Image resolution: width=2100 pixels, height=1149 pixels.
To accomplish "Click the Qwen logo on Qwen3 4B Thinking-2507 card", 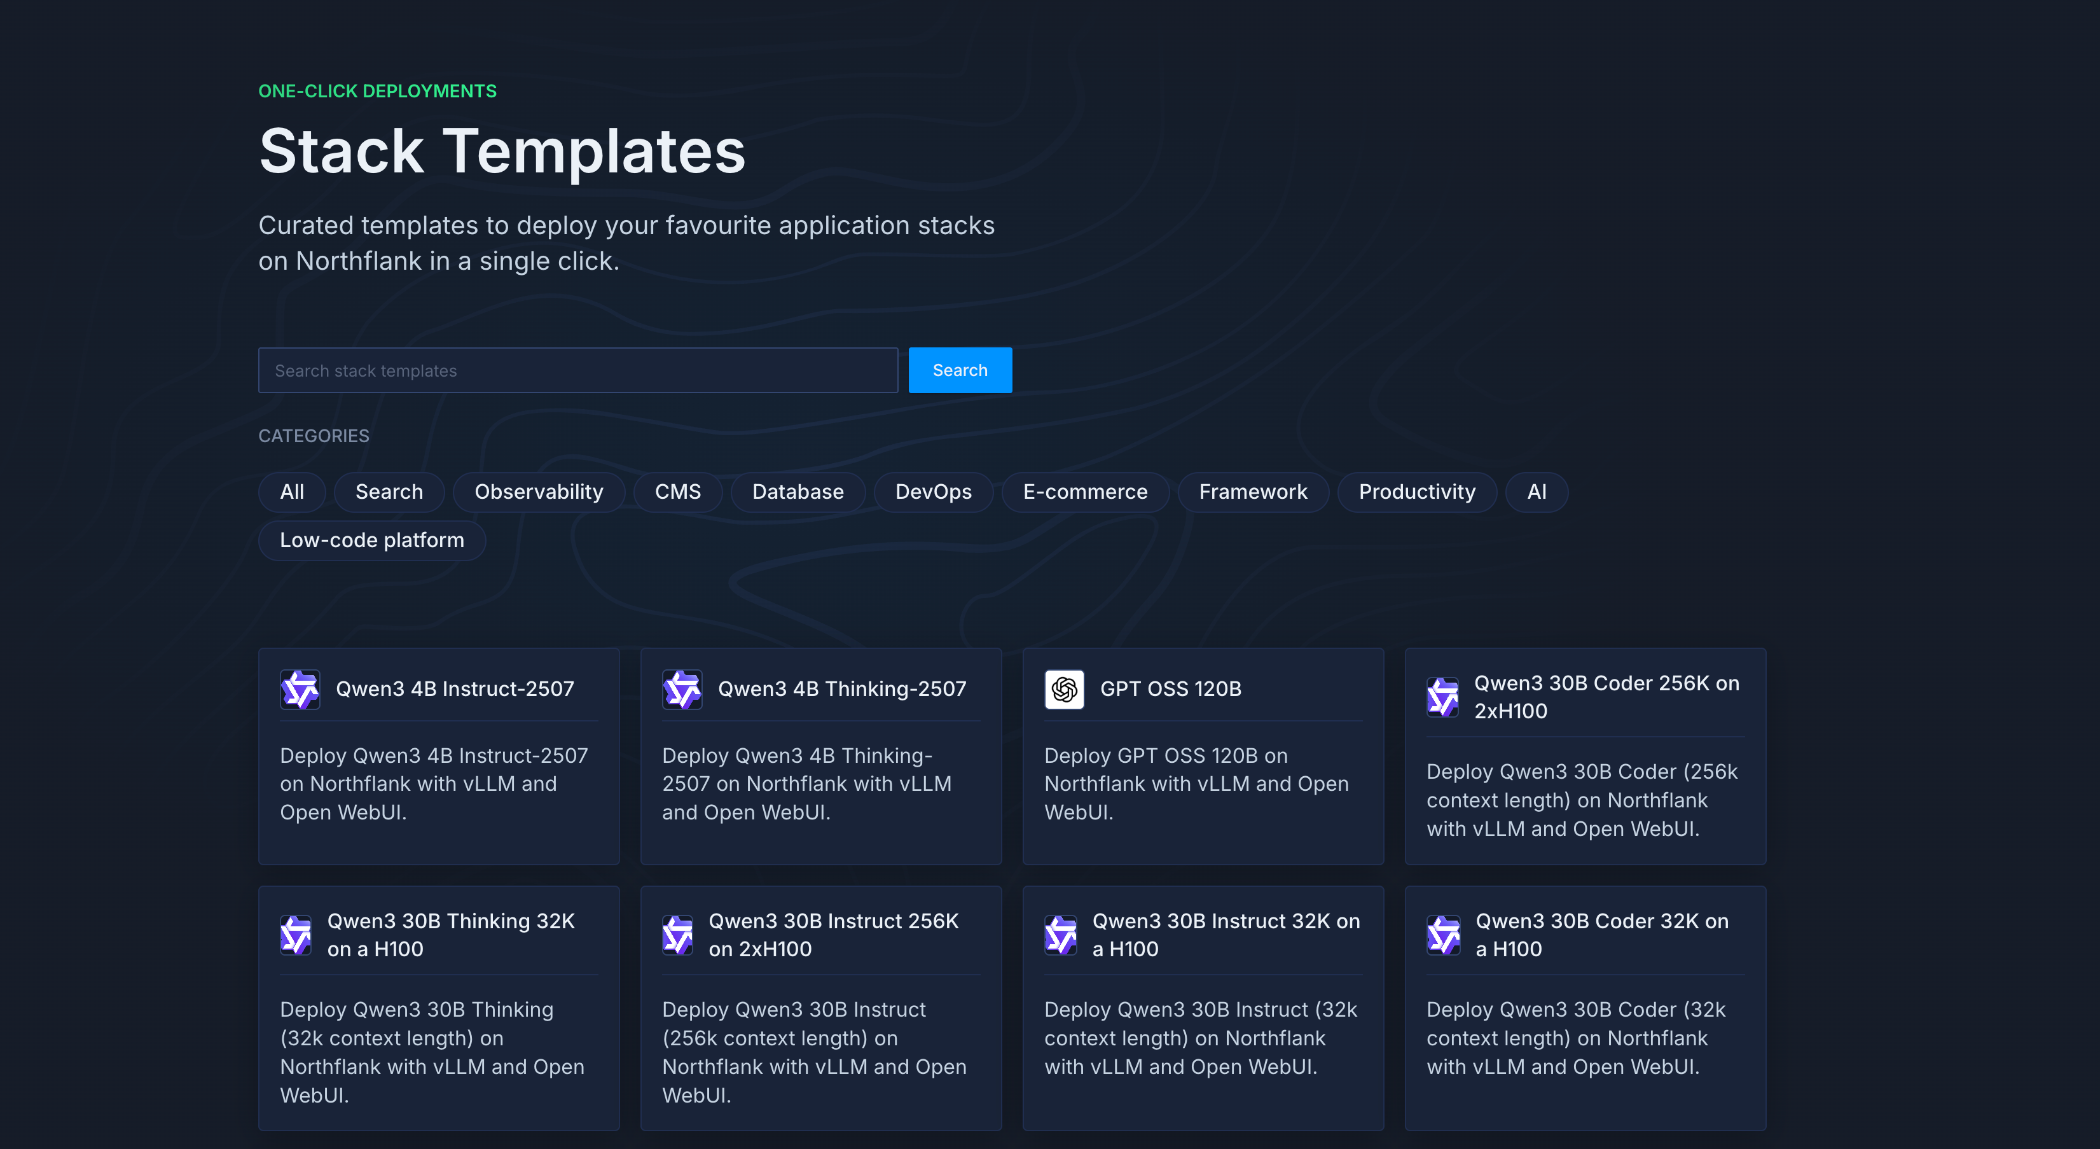I will coord(682,689).
